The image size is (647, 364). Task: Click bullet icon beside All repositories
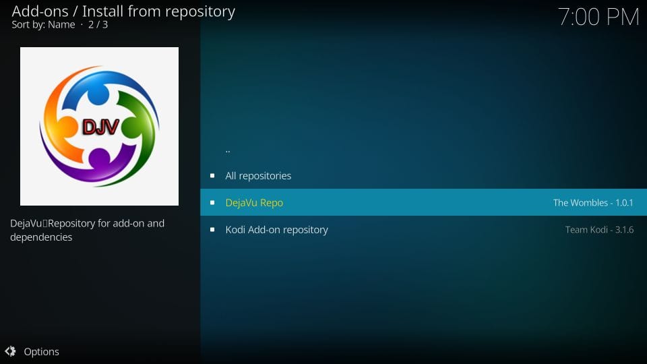coord(212,176)
